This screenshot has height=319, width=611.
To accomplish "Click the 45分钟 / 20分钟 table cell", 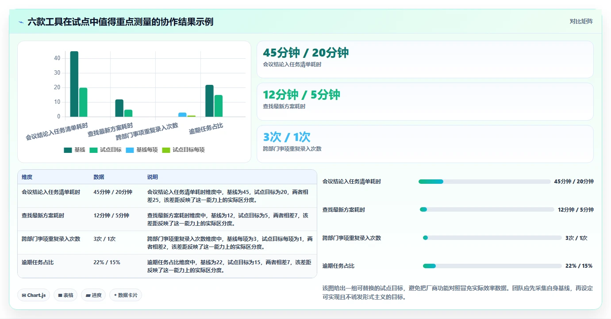I will point(113,192).
